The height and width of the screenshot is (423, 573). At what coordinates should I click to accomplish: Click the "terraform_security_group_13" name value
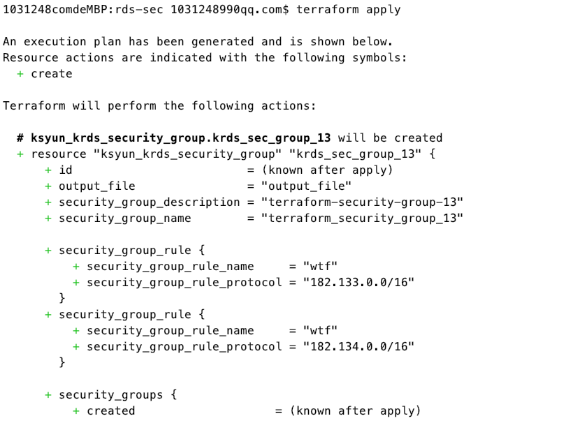(x=362, y=218)
